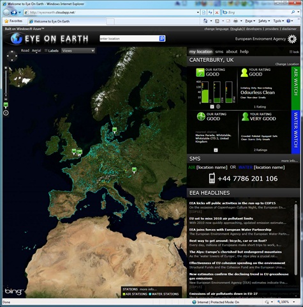
Task: Click the Change Location link
Action: tap(287, 64)
